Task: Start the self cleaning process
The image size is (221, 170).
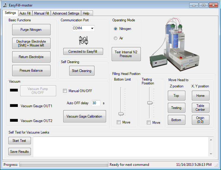Action: tap(82, 71)
